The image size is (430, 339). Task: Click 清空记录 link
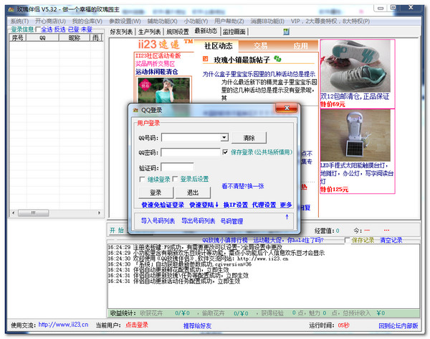coord(391,240)
